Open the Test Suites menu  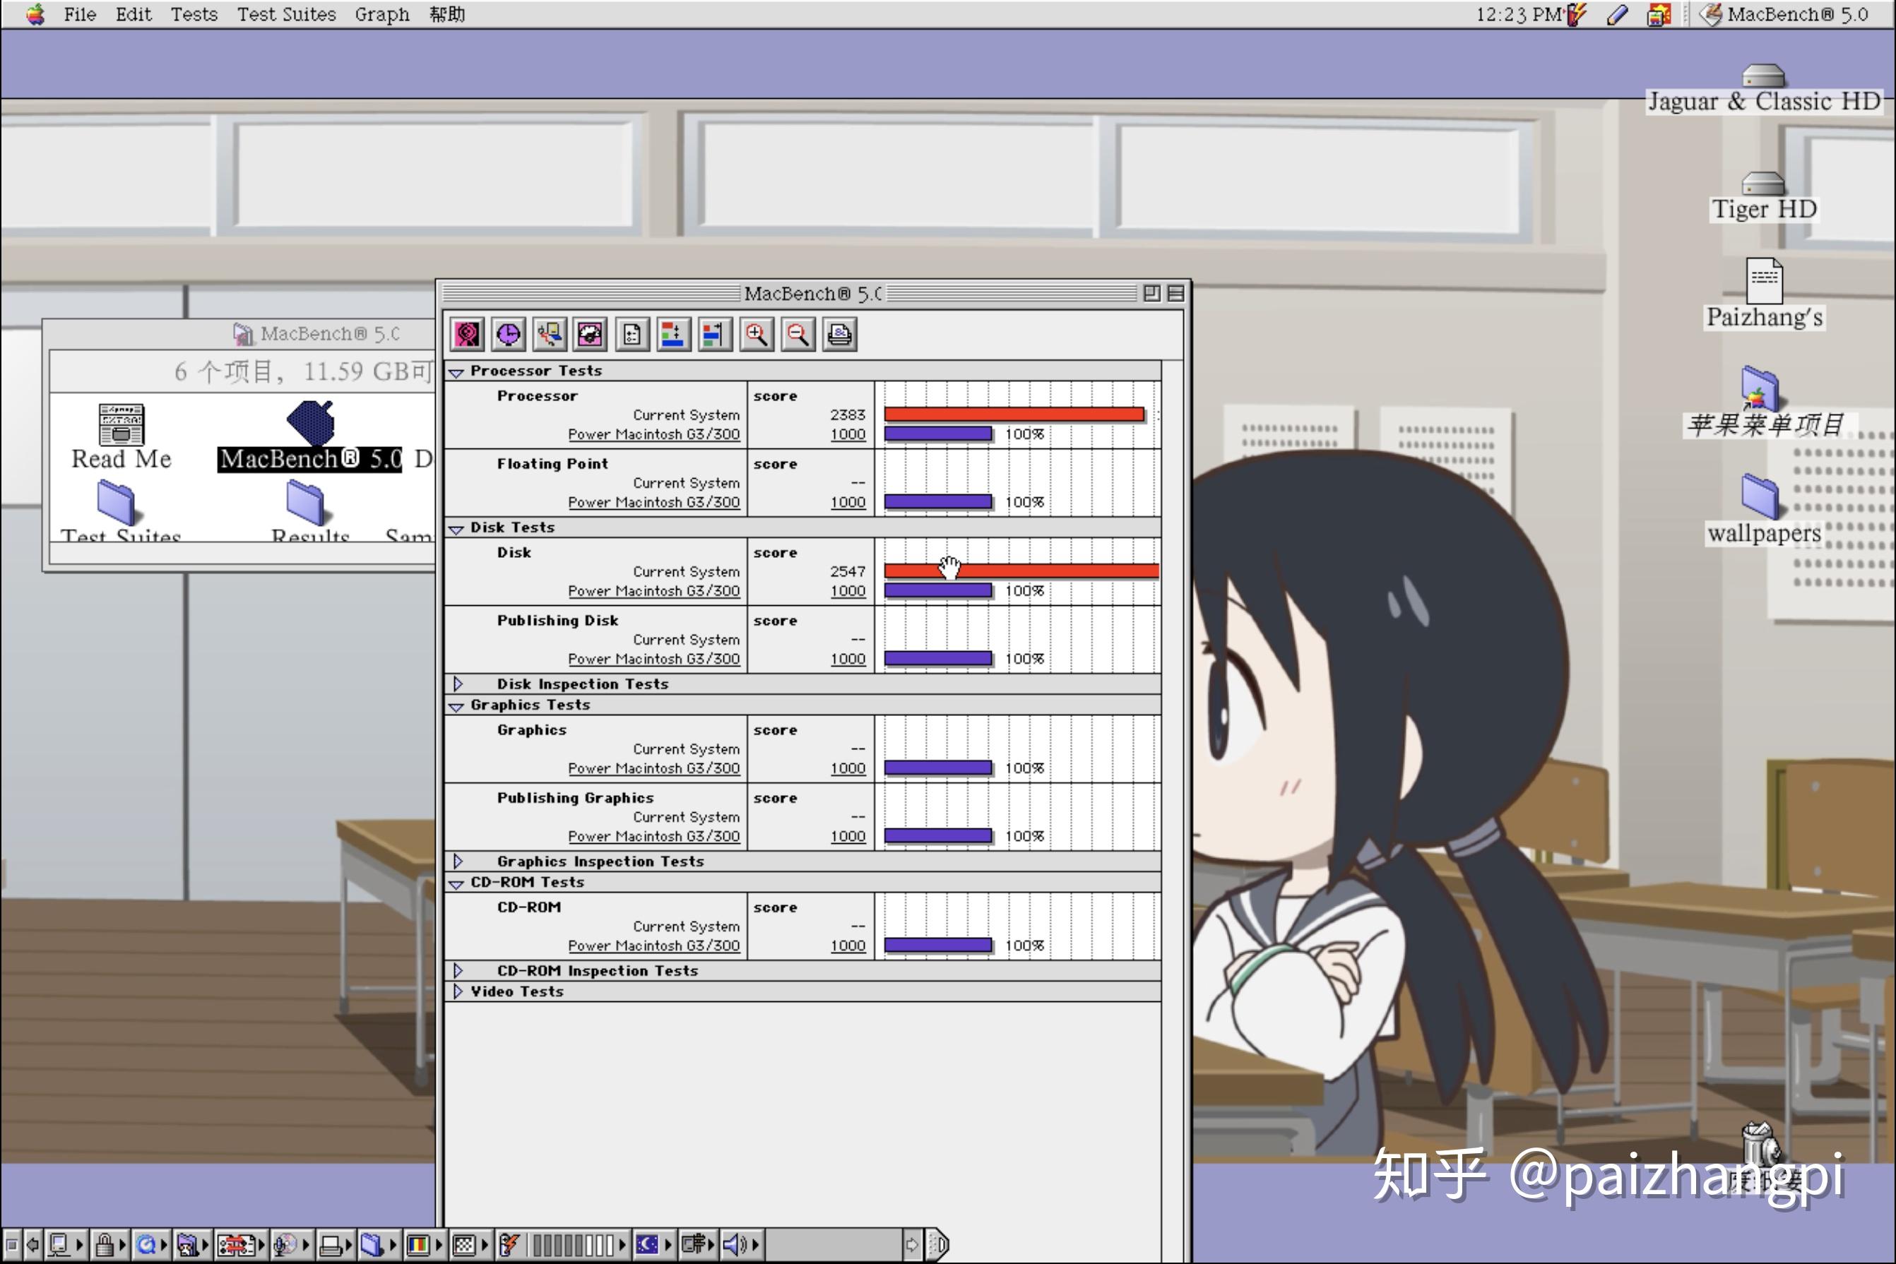(x=286, y=15)
